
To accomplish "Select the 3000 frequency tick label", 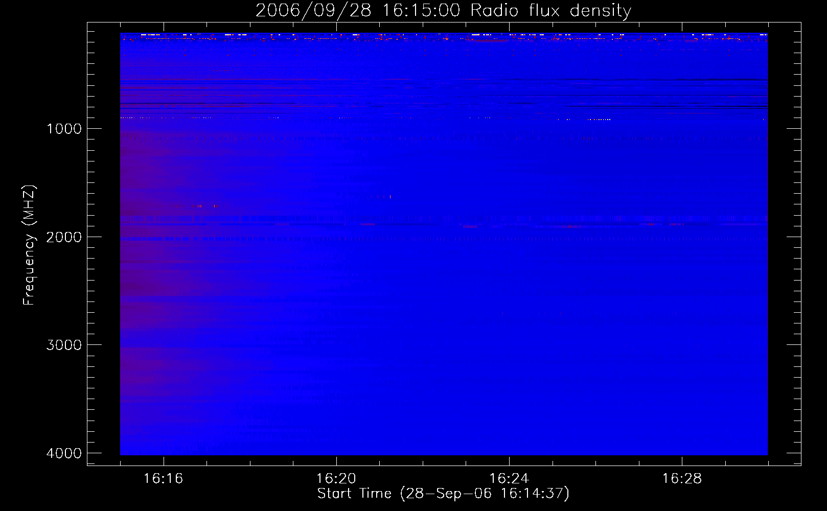I will (x=64, y=345).
